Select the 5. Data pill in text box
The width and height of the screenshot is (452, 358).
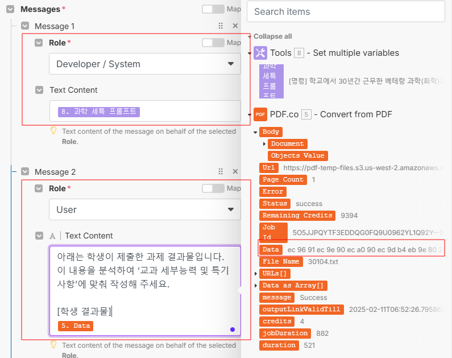pos(76,326)
